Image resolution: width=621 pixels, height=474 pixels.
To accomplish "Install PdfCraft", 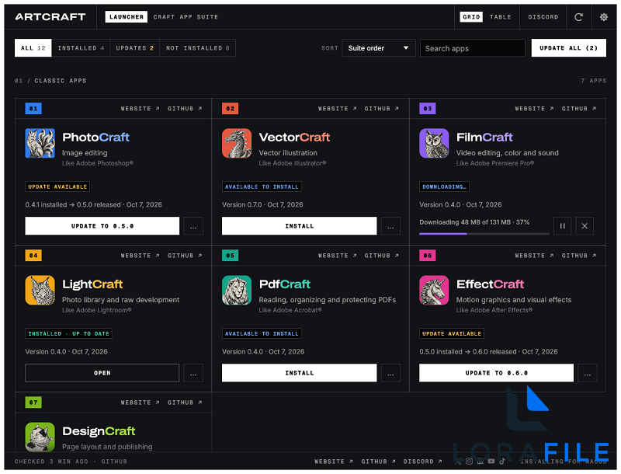I will (300, 373).
